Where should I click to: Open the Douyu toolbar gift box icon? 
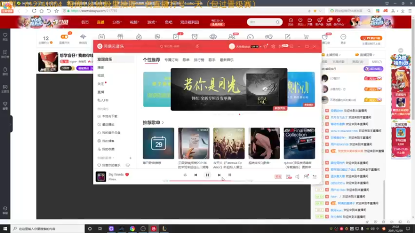120,37
